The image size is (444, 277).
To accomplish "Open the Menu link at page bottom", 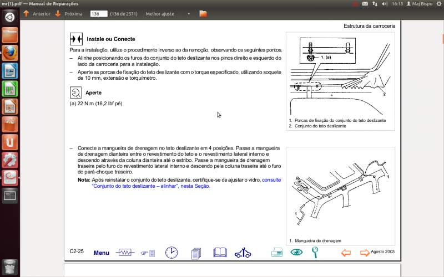I will [x=102, y=253].
